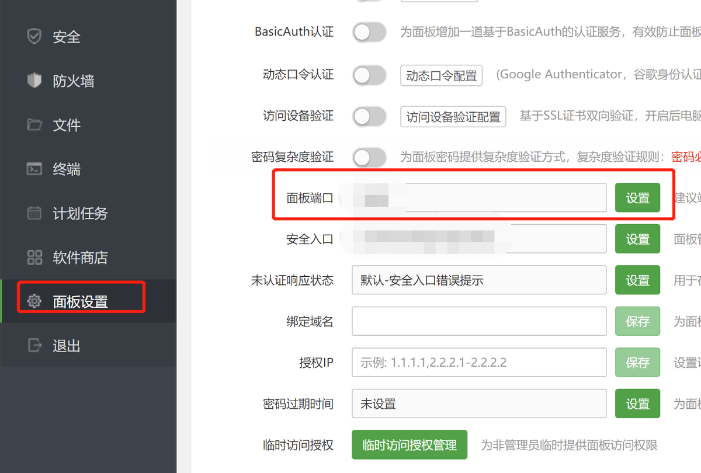Click into the 绑定域名 text box
This screenshot has width=701, height=473.
pyautogui.click(x=478, y=321)
